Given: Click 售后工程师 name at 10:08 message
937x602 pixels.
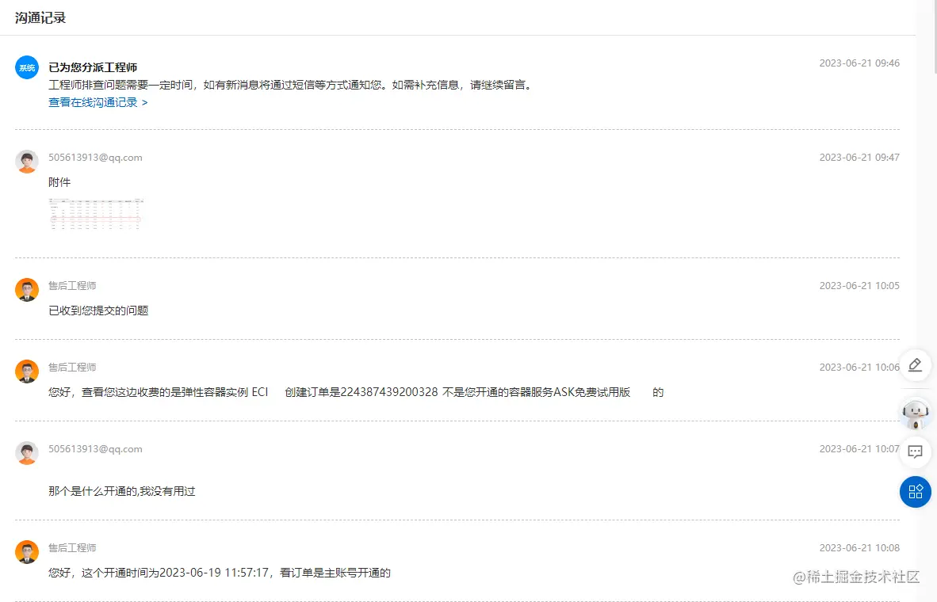Looking at the screenshot, I should [72, 548].
